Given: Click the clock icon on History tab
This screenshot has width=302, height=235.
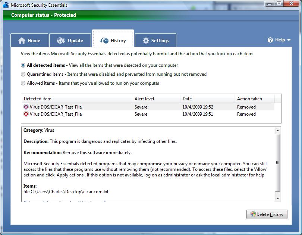Looking at the screenshot, I should [105, 40].
